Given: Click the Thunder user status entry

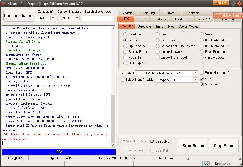Looking at the screenshot, I should coord(166,158).
